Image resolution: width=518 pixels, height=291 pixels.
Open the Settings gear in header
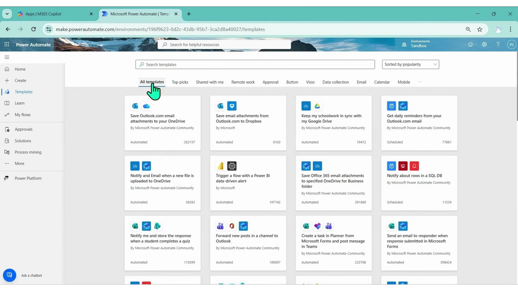484,44
